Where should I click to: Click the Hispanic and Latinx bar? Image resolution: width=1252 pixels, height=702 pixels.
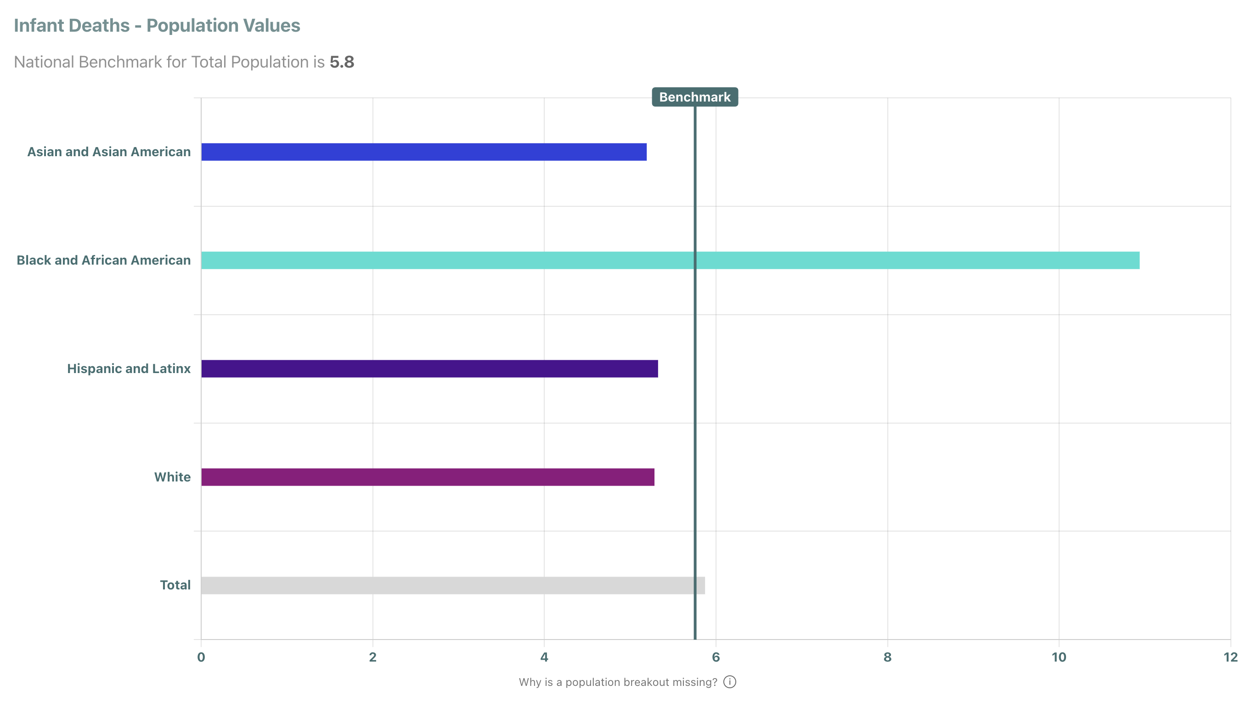click(x=428, y=368)
